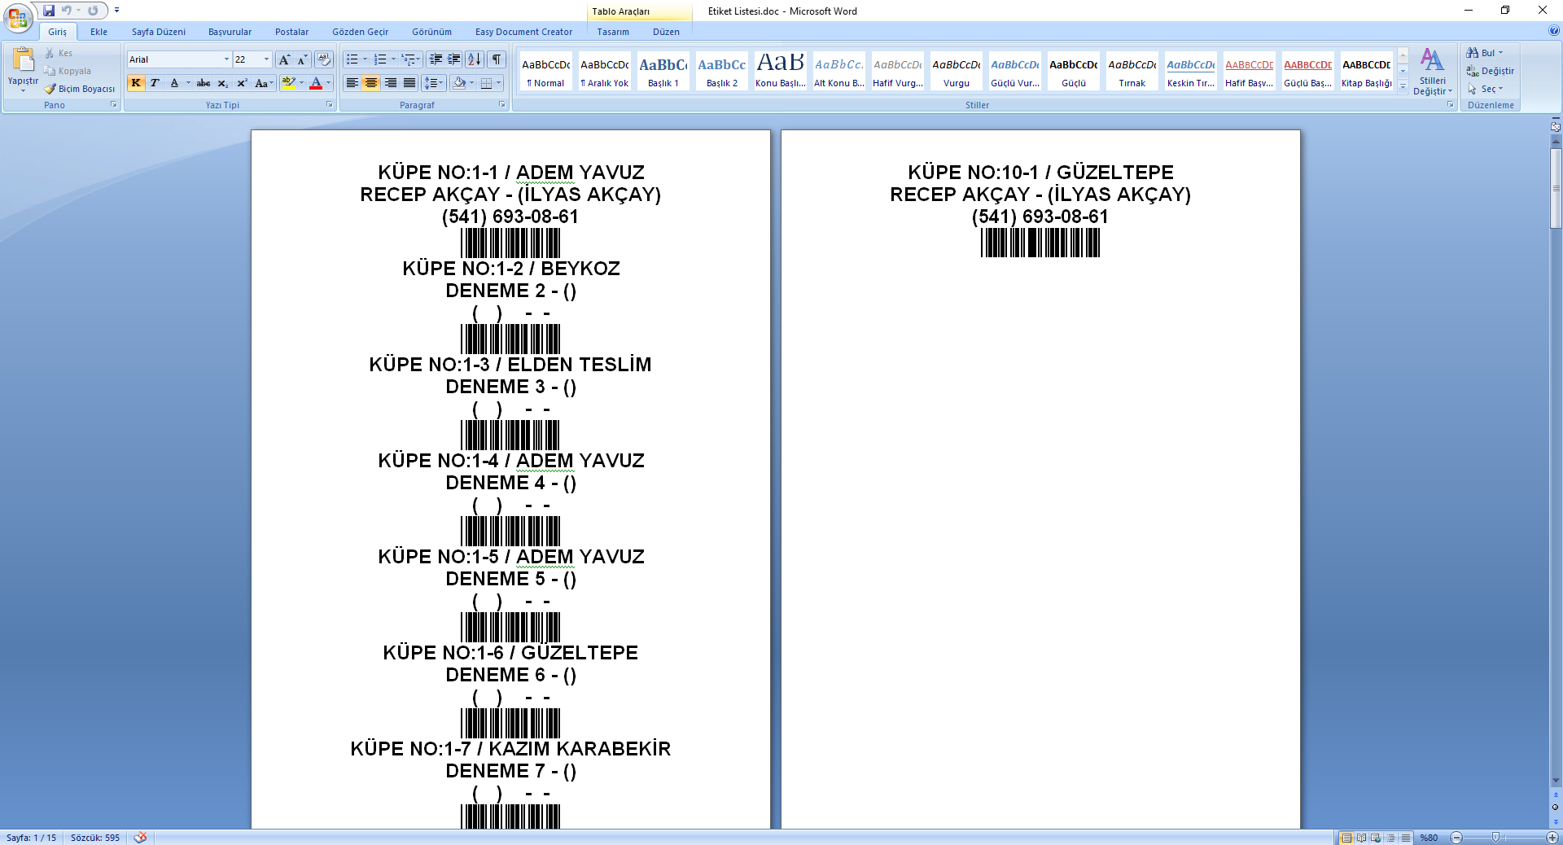Apply strikethrough formatting

pyautogui.click(x=204, y=83)
